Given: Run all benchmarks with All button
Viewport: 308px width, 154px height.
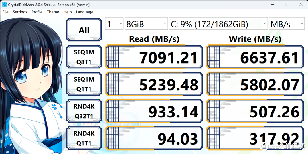Looking at the screenshot, I should [x=84, y=30].
